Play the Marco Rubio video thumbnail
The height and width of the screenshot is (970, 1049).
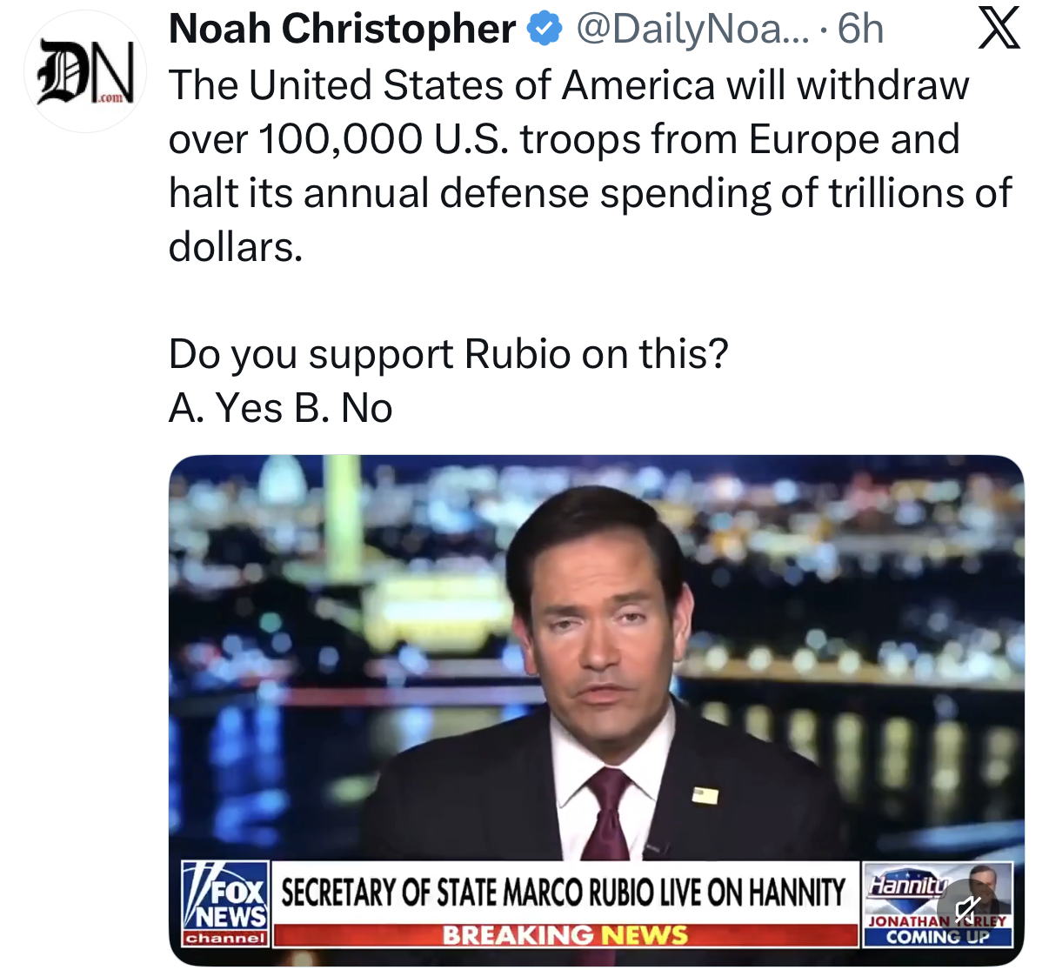597,710
